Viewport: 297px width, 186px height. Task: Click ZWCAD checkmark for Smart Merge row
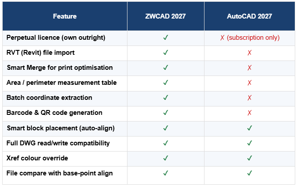tap(166, 68)
